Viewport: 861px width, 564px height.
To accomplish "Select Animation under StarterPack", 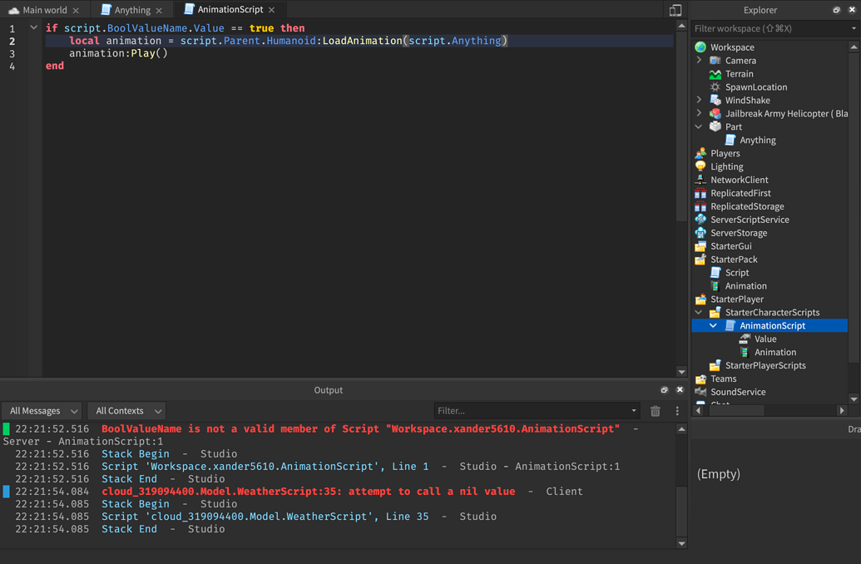I will click(745, 285).
